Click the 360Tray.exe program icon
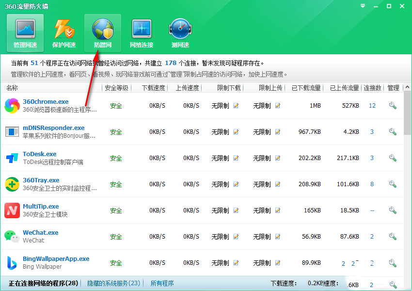The image size is (412, 291). 12,184
